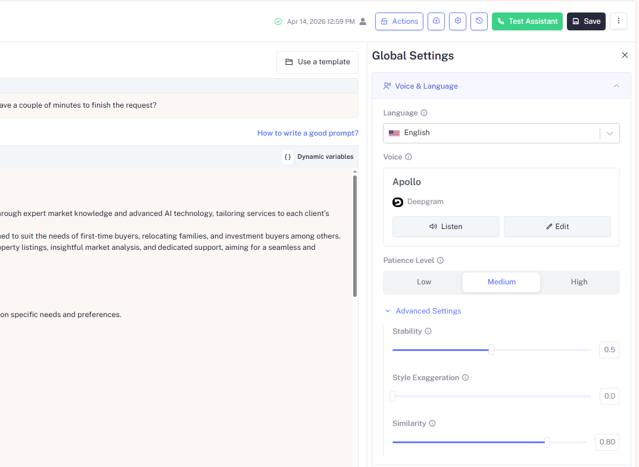639x467 pixels.
Task: Set Patience Level to Low
Action: pos(423,282)
